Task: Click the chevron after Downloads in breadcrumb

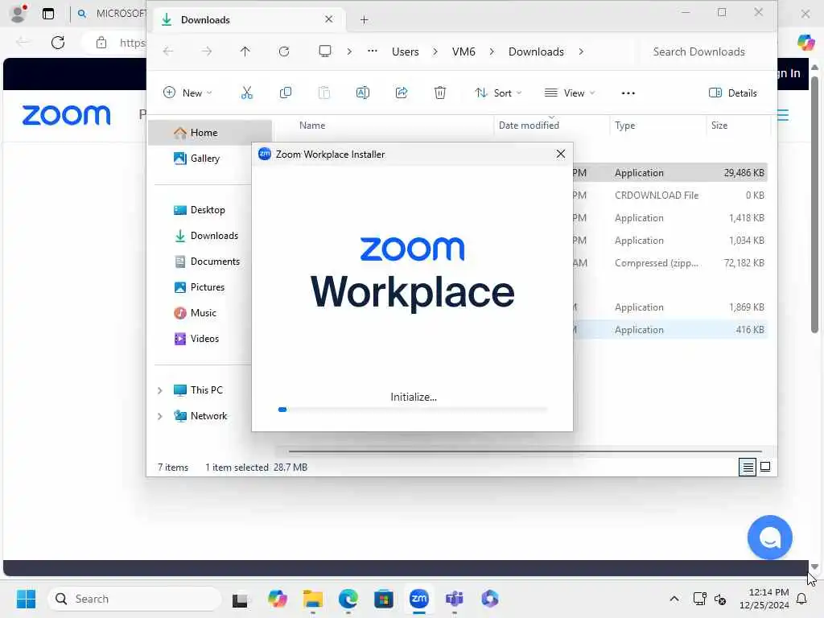Action: [581, 51]
